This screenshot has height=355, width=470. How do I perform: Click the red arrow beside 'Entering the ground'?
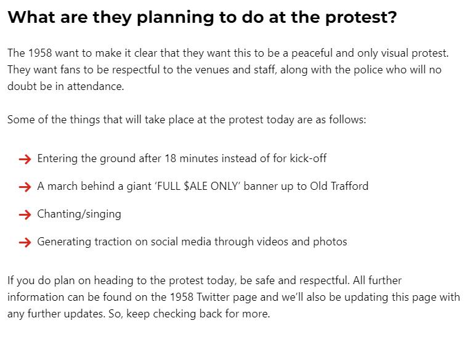[x=25, y=159]
